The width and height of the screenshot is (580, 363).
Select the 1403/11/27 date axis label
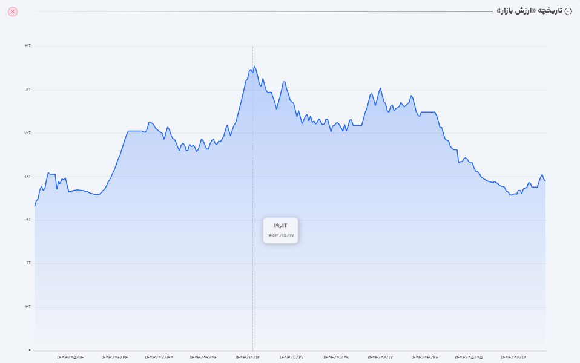click(x=292, y=357)
